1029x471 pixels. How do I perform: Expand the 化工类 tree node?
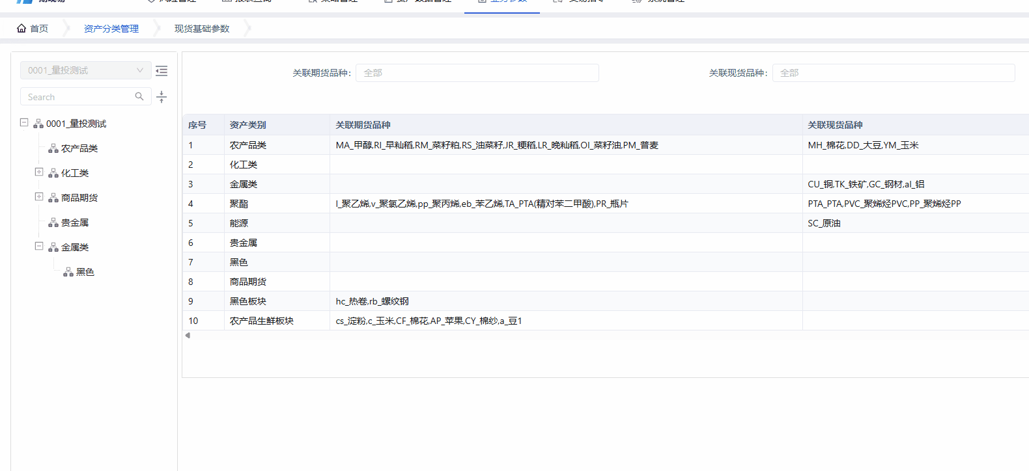coord(39,172)
